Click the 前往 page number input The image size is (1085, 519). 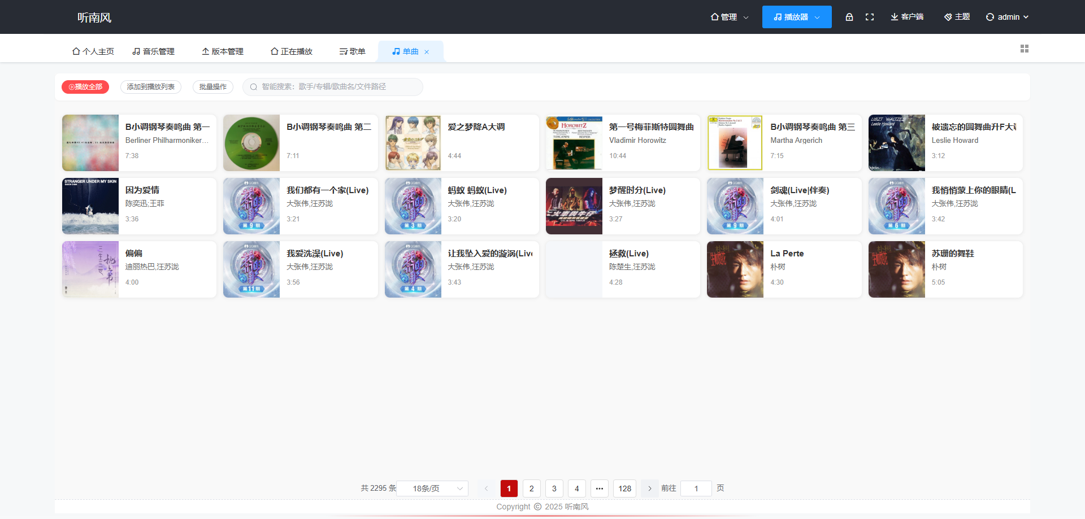pyautogui.click(x=696, y=489)
